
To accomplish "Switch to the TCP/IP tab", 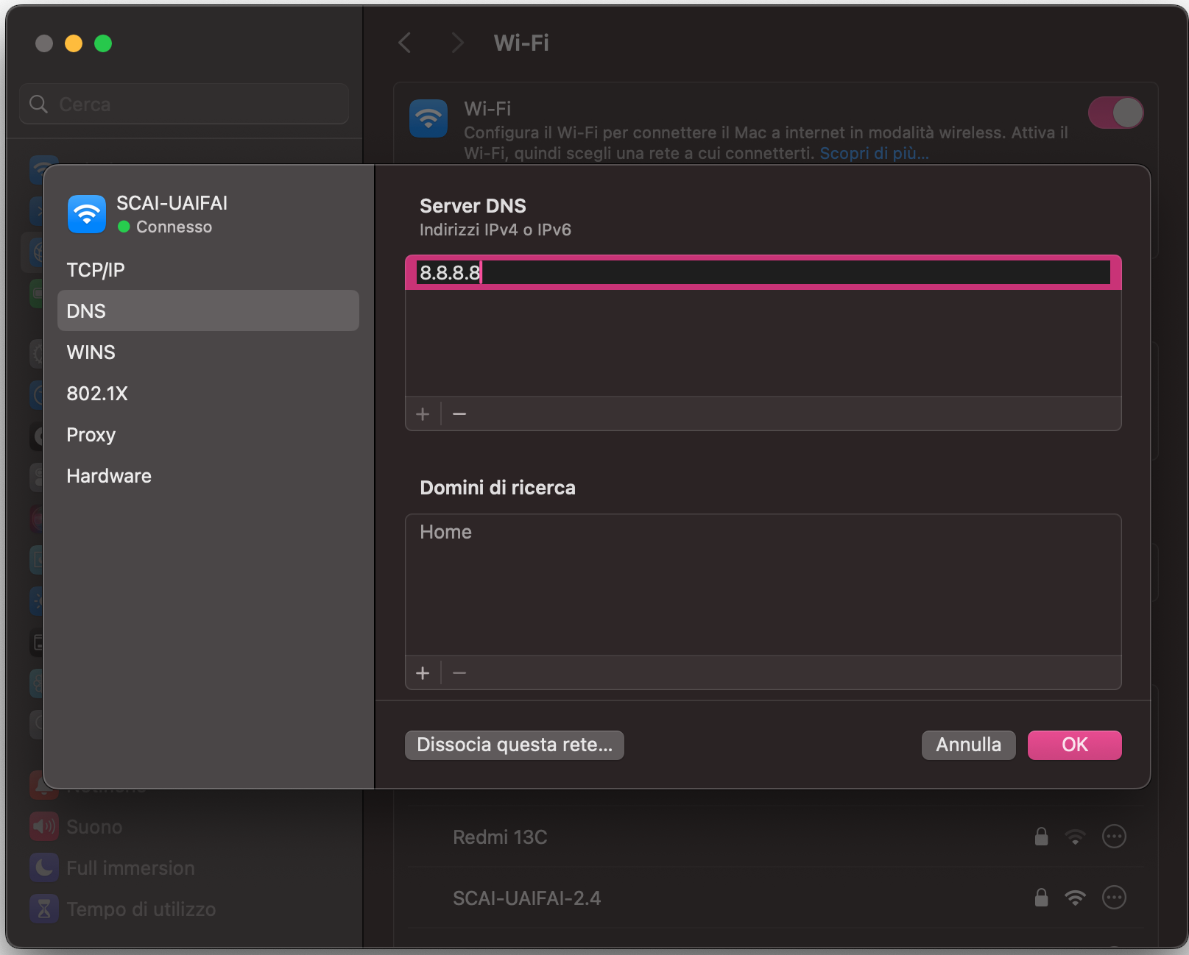I will (x=95, y=269).
